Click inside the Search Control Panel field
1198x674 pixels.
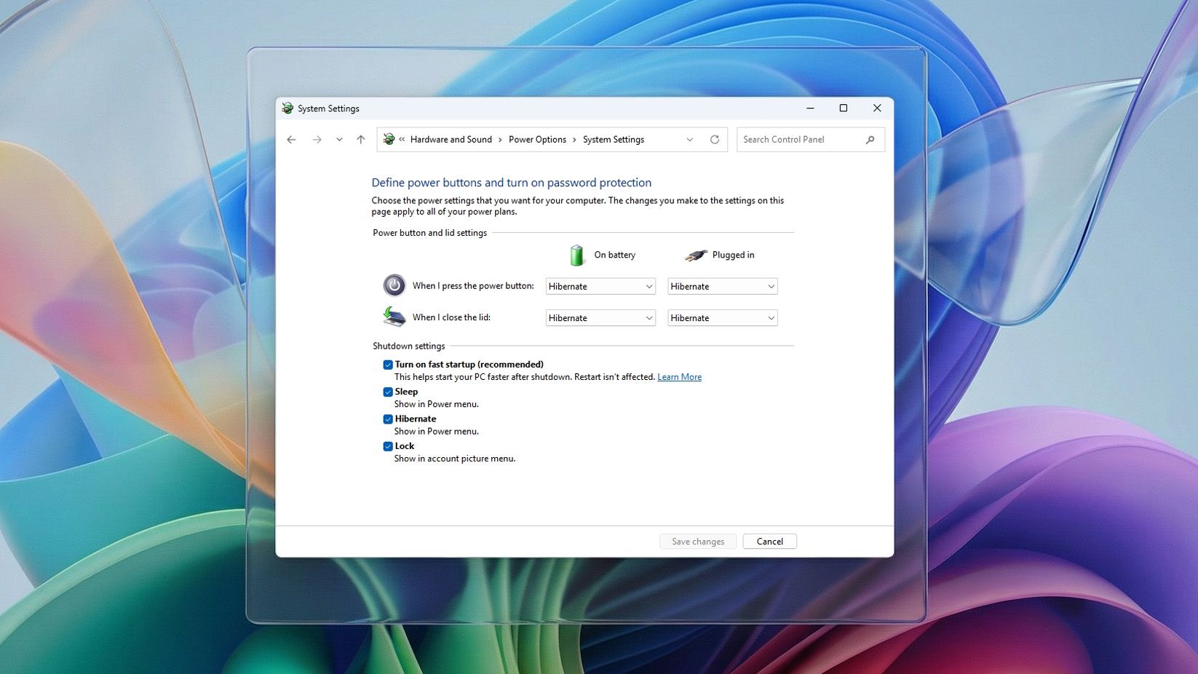pyautogui.click(x=793, y=139)
